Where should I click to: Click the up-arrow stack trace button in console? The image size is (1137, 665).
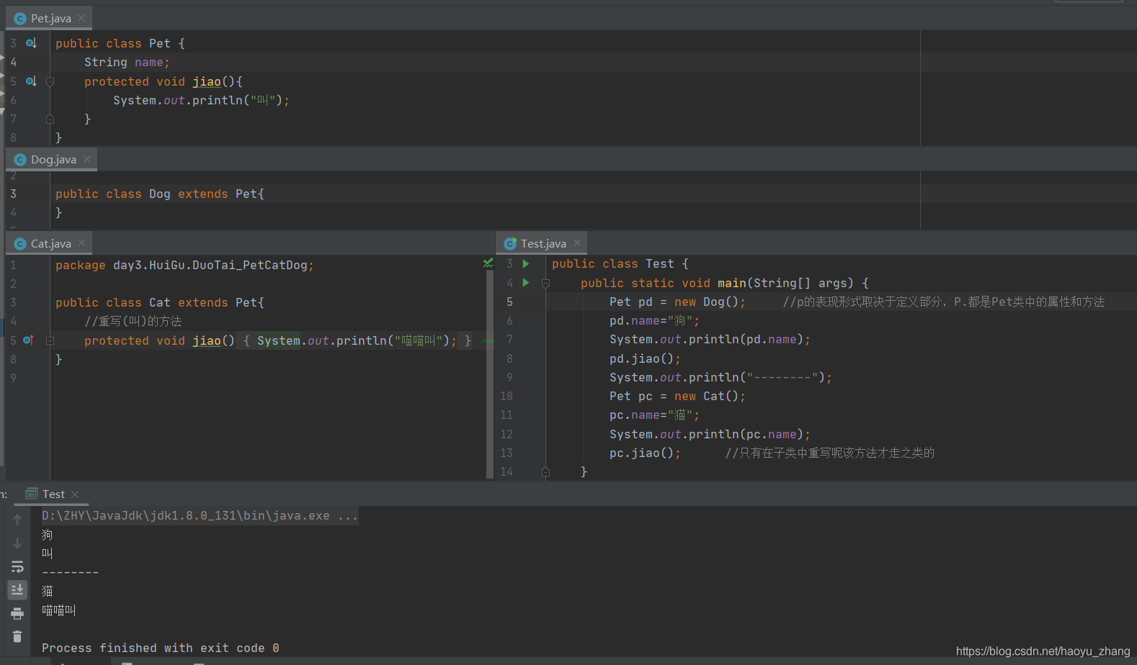pos(17,520)
